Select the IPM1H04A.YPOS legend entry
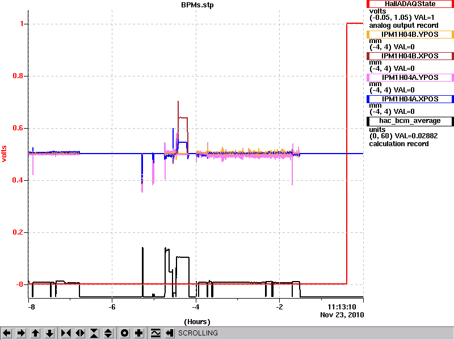This screenshot has width=454, height=340. (410, 78)
